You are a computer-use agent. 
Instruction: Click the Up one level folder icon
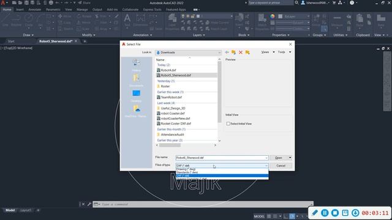[233, 52]
